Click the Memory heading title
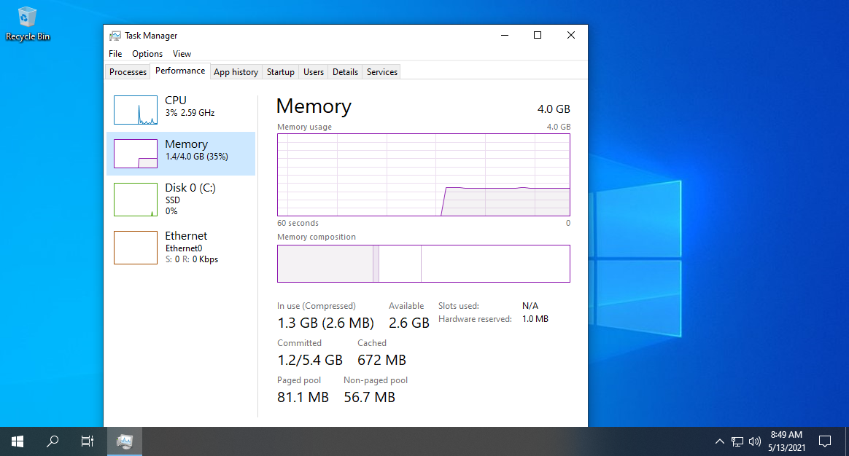849x456 pixels. pyautogui.click(x=314, y=106)
